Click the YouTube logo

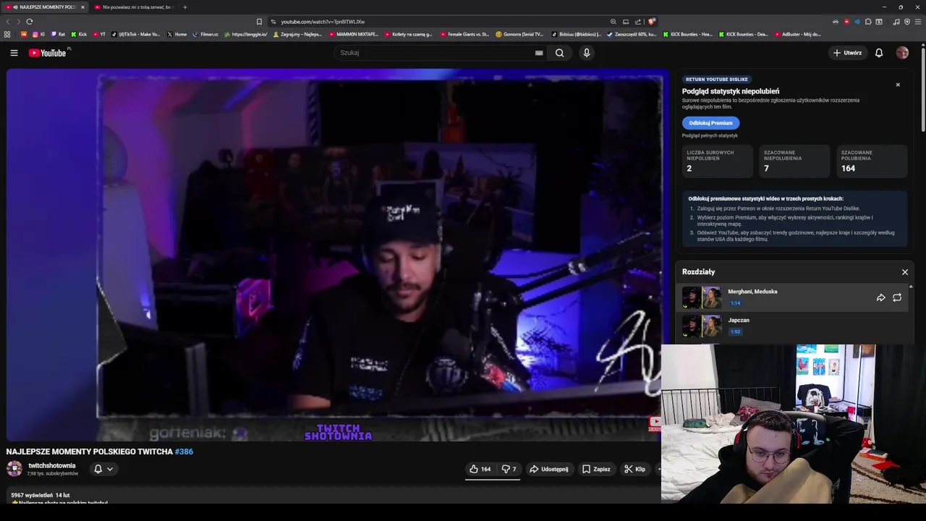pyautogui.click(x=48, y=53)
